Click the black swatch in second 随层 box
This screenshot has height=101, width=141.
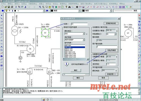(84, 11)
